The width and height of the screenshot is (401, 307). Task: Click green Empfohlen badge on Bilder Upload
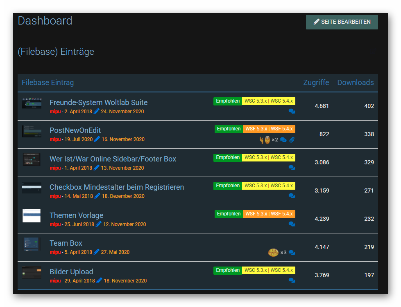(228, 270)
